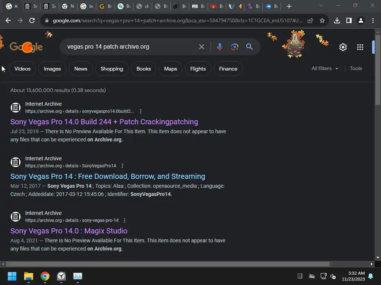
Task: Show Books results
Action: click(144, 69)
